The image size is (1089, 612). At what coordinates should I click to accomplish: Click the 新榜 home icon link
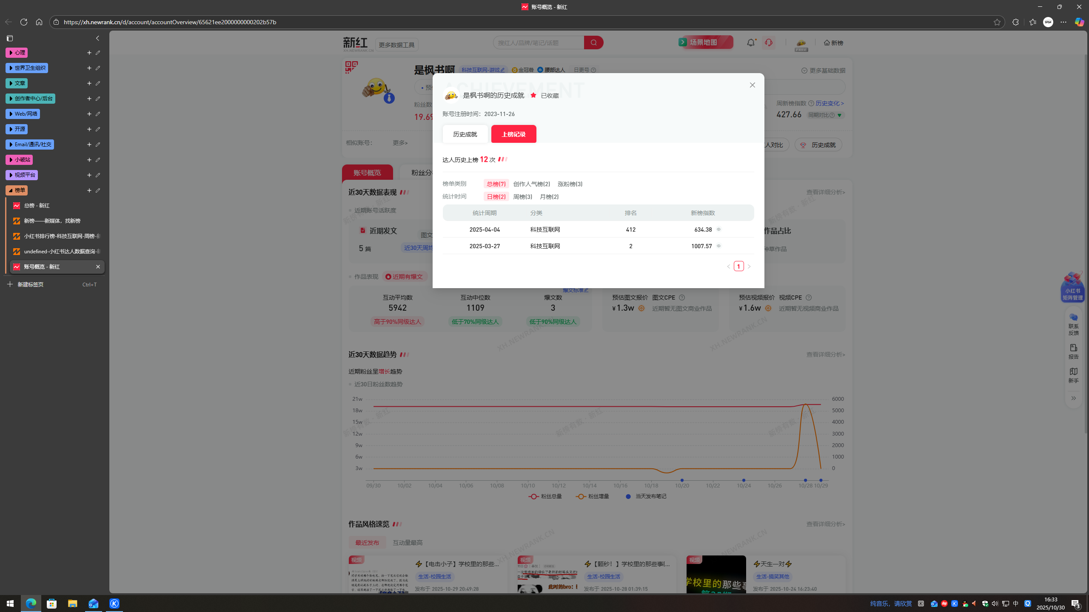(833, 43)
